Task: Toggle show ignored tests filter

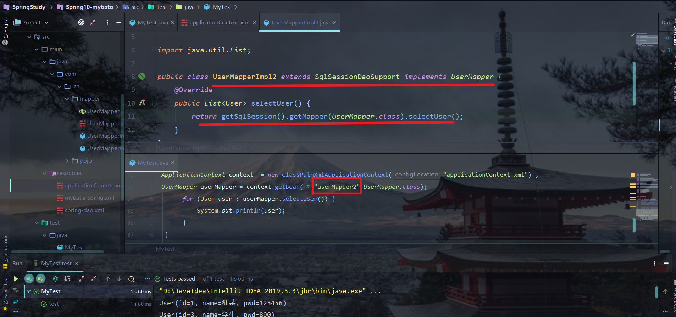Action: pyautogui.click(x=41, y=279)
